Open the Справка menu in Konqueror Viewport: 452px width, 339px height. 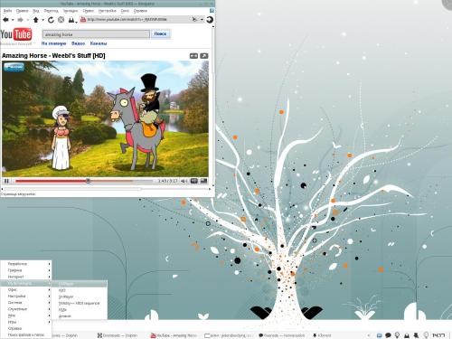pos(140,11)
